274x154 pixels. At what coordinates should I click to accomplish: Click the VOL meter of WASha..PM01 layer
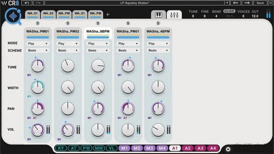click(x=48, y=130)
